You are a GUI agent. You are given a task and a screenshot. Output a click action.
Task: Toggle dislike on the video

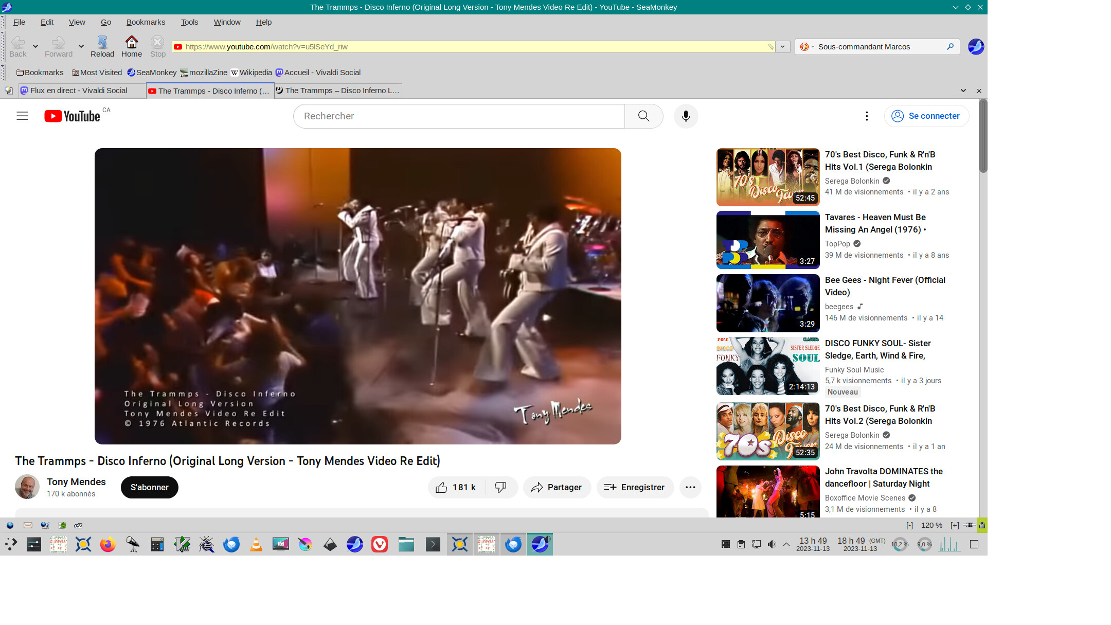tap(500, 487)
